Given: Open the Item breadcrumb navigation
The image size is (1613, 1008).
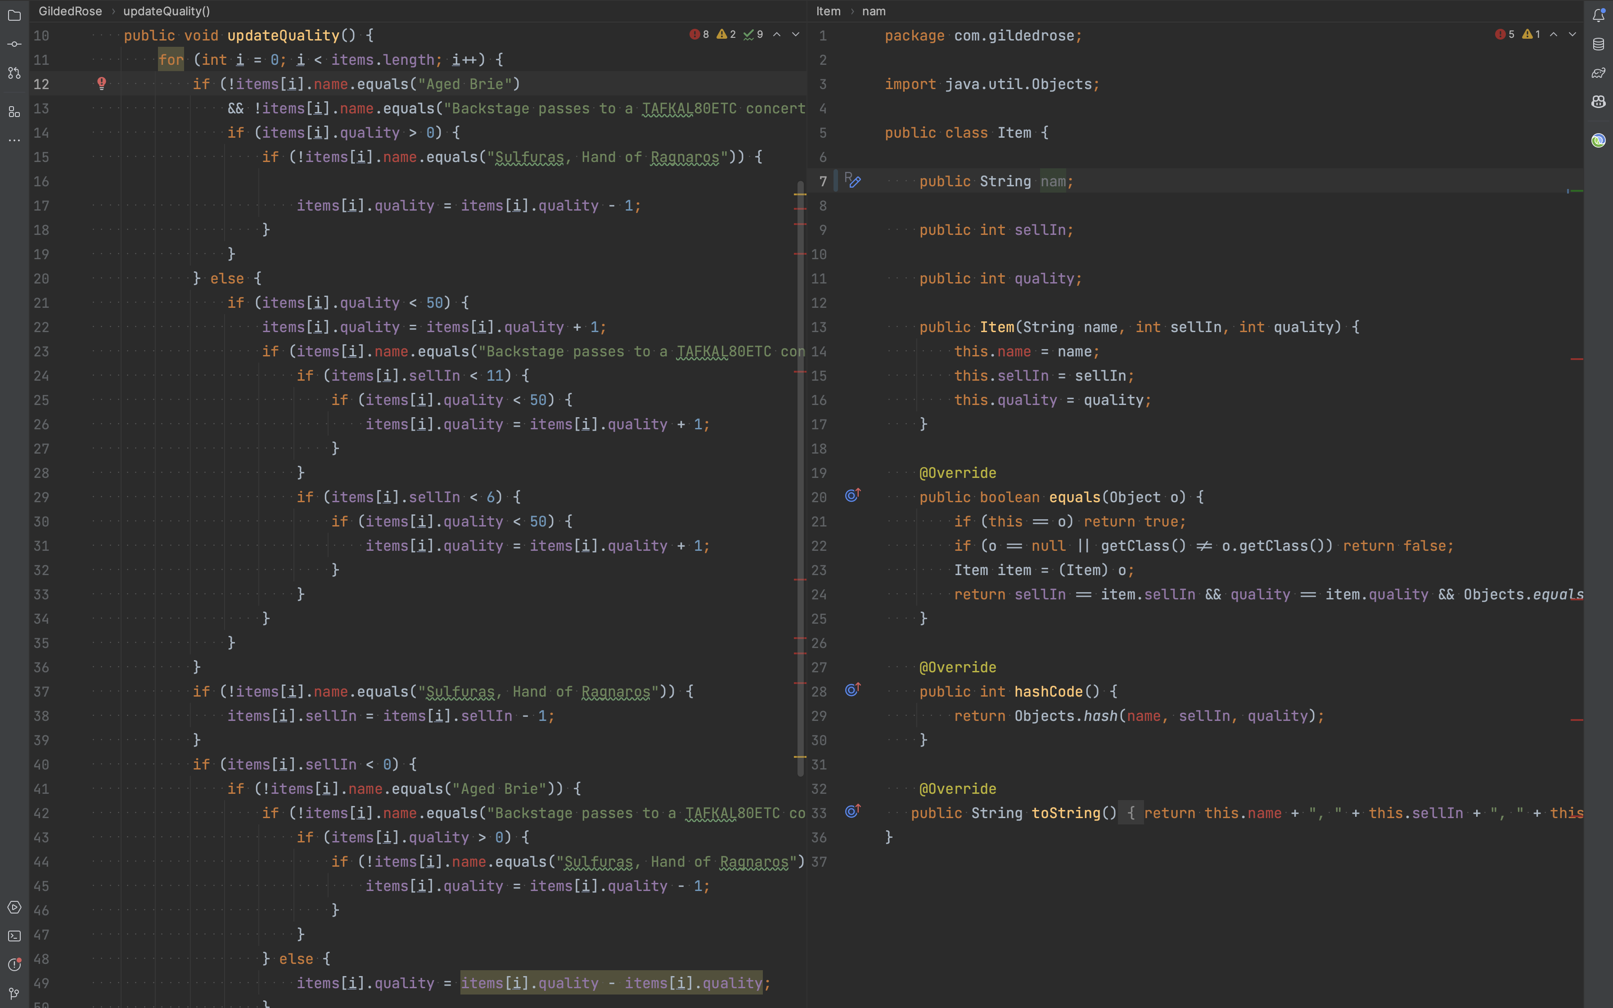Looking at the screenshot, I should pyautogui.click(x=828, y=11).
